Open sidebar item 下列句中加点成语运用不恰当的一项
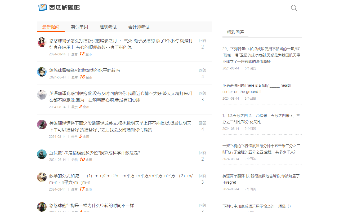The width and height of the screenshot is (339, 212). point(257,206)
